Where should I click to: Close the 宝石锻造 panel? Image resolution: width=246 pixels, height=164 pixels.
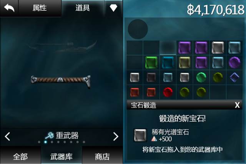pos(237,105)
